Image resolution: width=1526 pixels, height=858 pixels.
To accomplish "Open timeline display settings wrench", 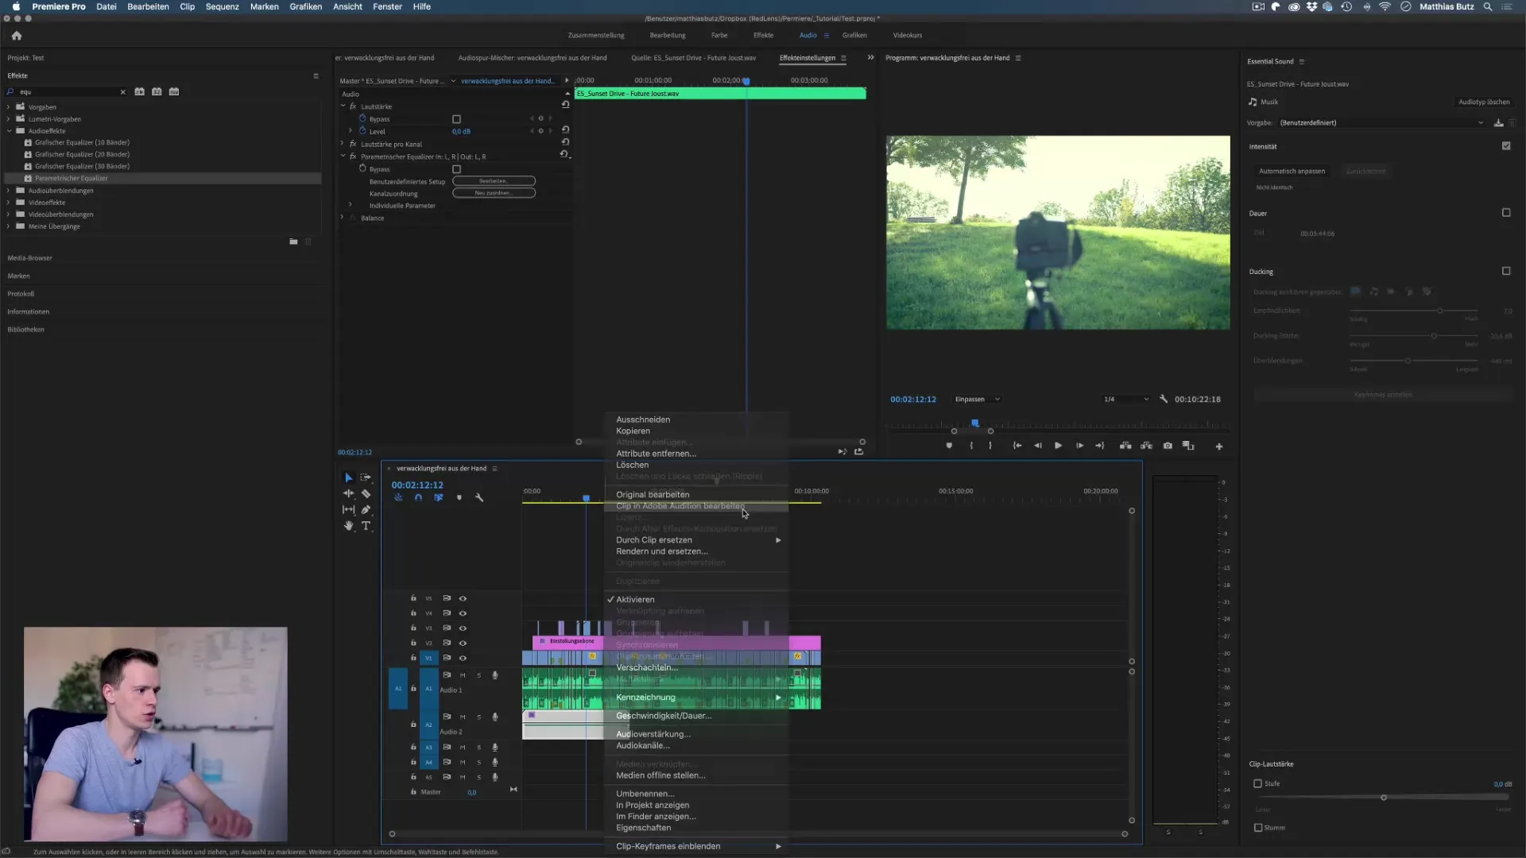I will coord(479,497).
